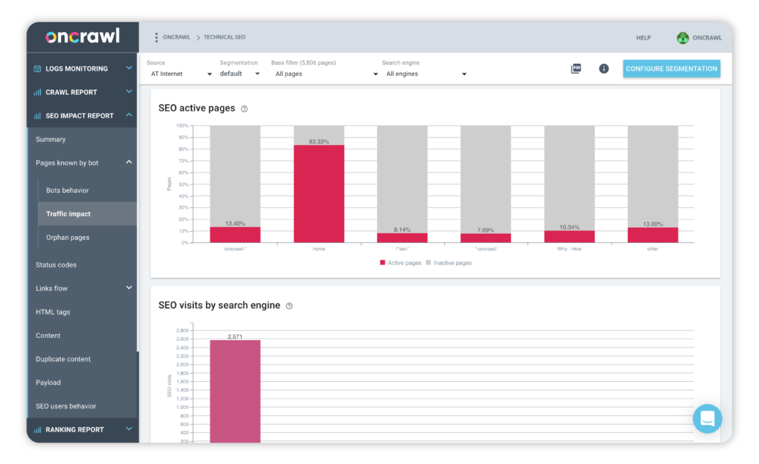Click the ONCRAWL user avatar icon
This screenshot has height=464, width=759.
[x=682, y=38]
